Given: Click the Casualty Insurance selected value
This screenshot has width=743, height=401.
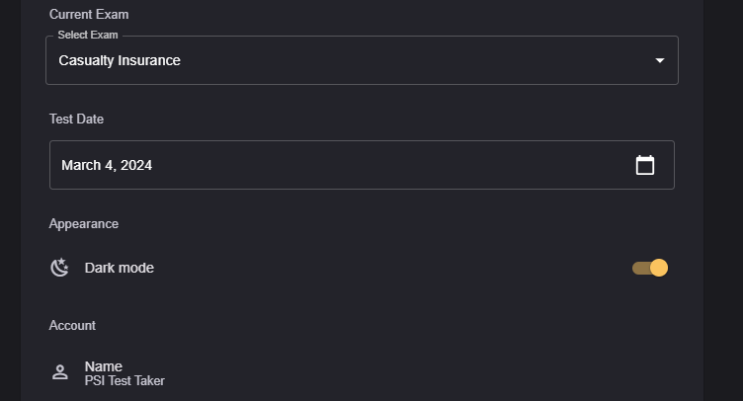Looking at the screenshot, I should pos(120,60).
